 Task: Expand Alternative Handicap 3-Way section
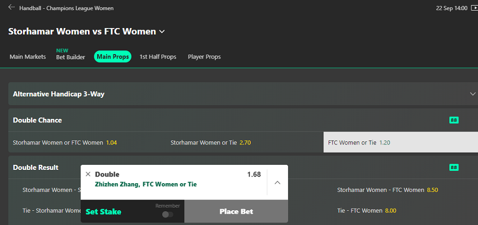pyautogui.click(x=243, y=94)
